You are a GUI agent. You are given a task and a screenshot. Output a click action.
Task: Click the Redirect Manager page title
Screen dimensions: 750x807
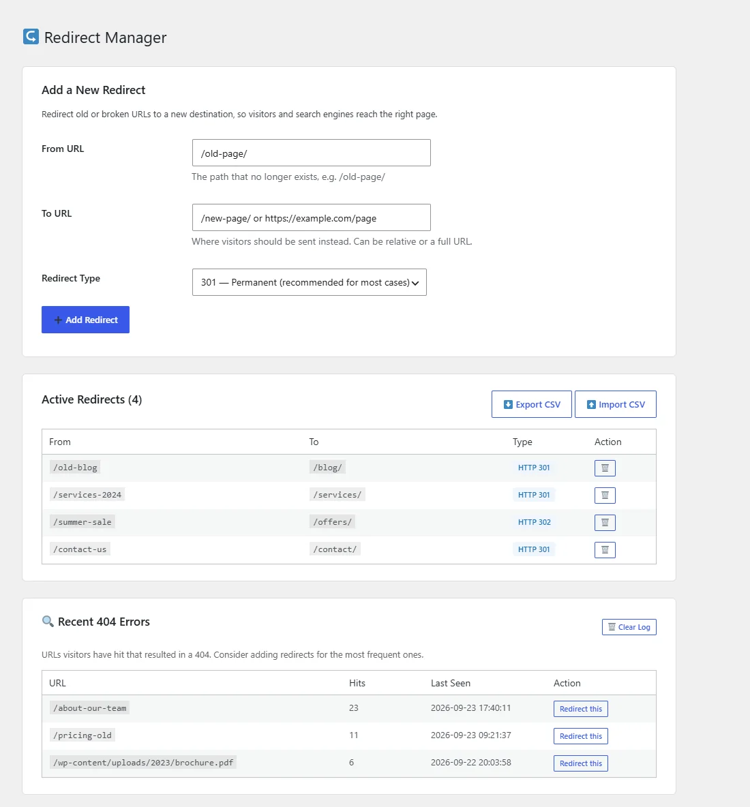(106, 37)
